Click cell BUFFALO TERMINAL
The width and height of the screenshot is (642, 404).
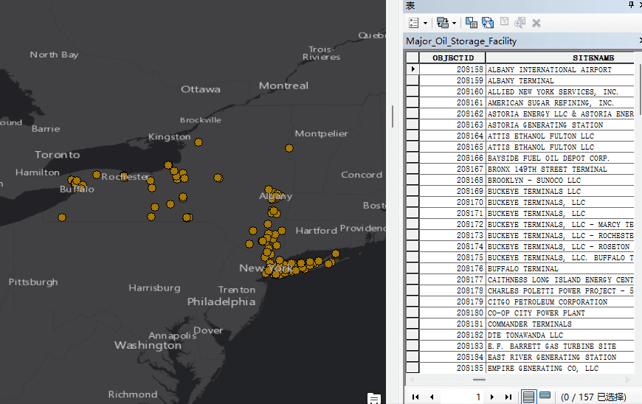pyautogui.click(x=560, y=268)
